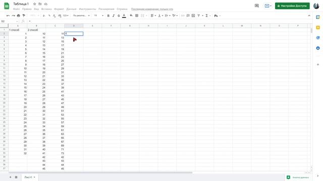Open the Инструменты menu
This screenshot has width=323, height=181.
87,9
